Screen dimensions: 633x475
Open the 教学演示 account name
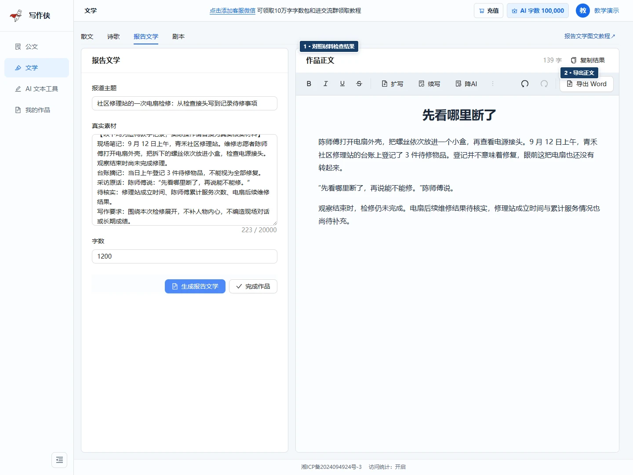point(607,11)
